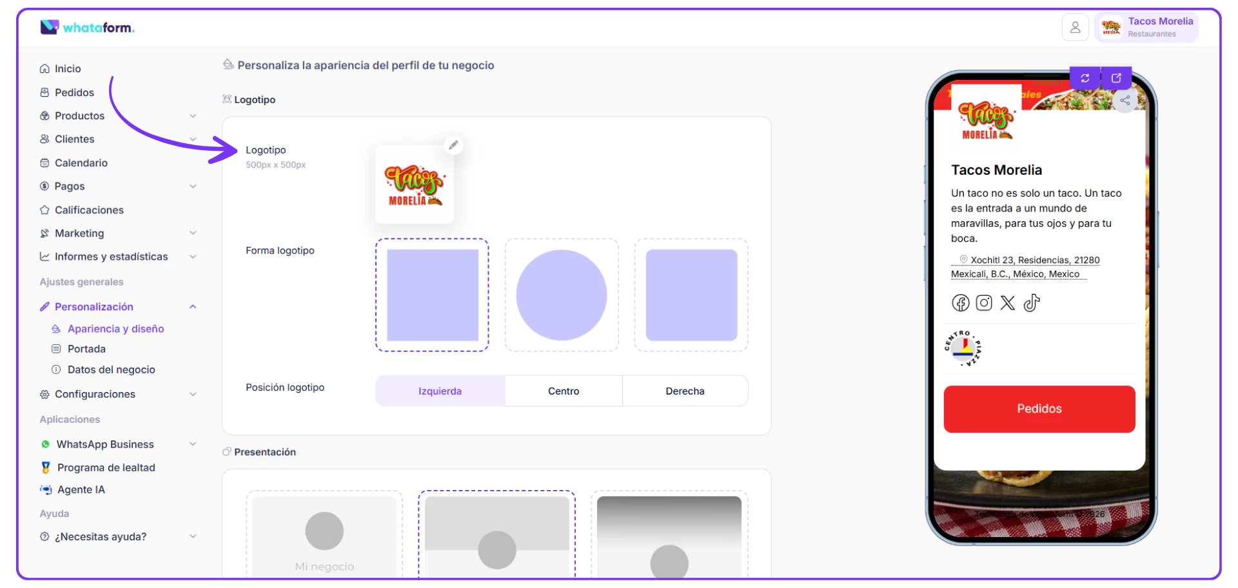Click the pencil edit icon on logo
The width and height of the screenshot is (1238, 588).
(x=453, y=145)
